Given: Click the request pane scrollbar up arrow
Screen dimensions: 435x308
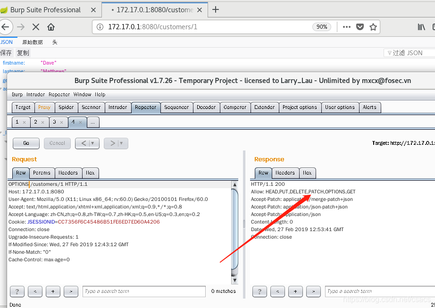Looking at the screenshot, I should (x=234, y=184).
